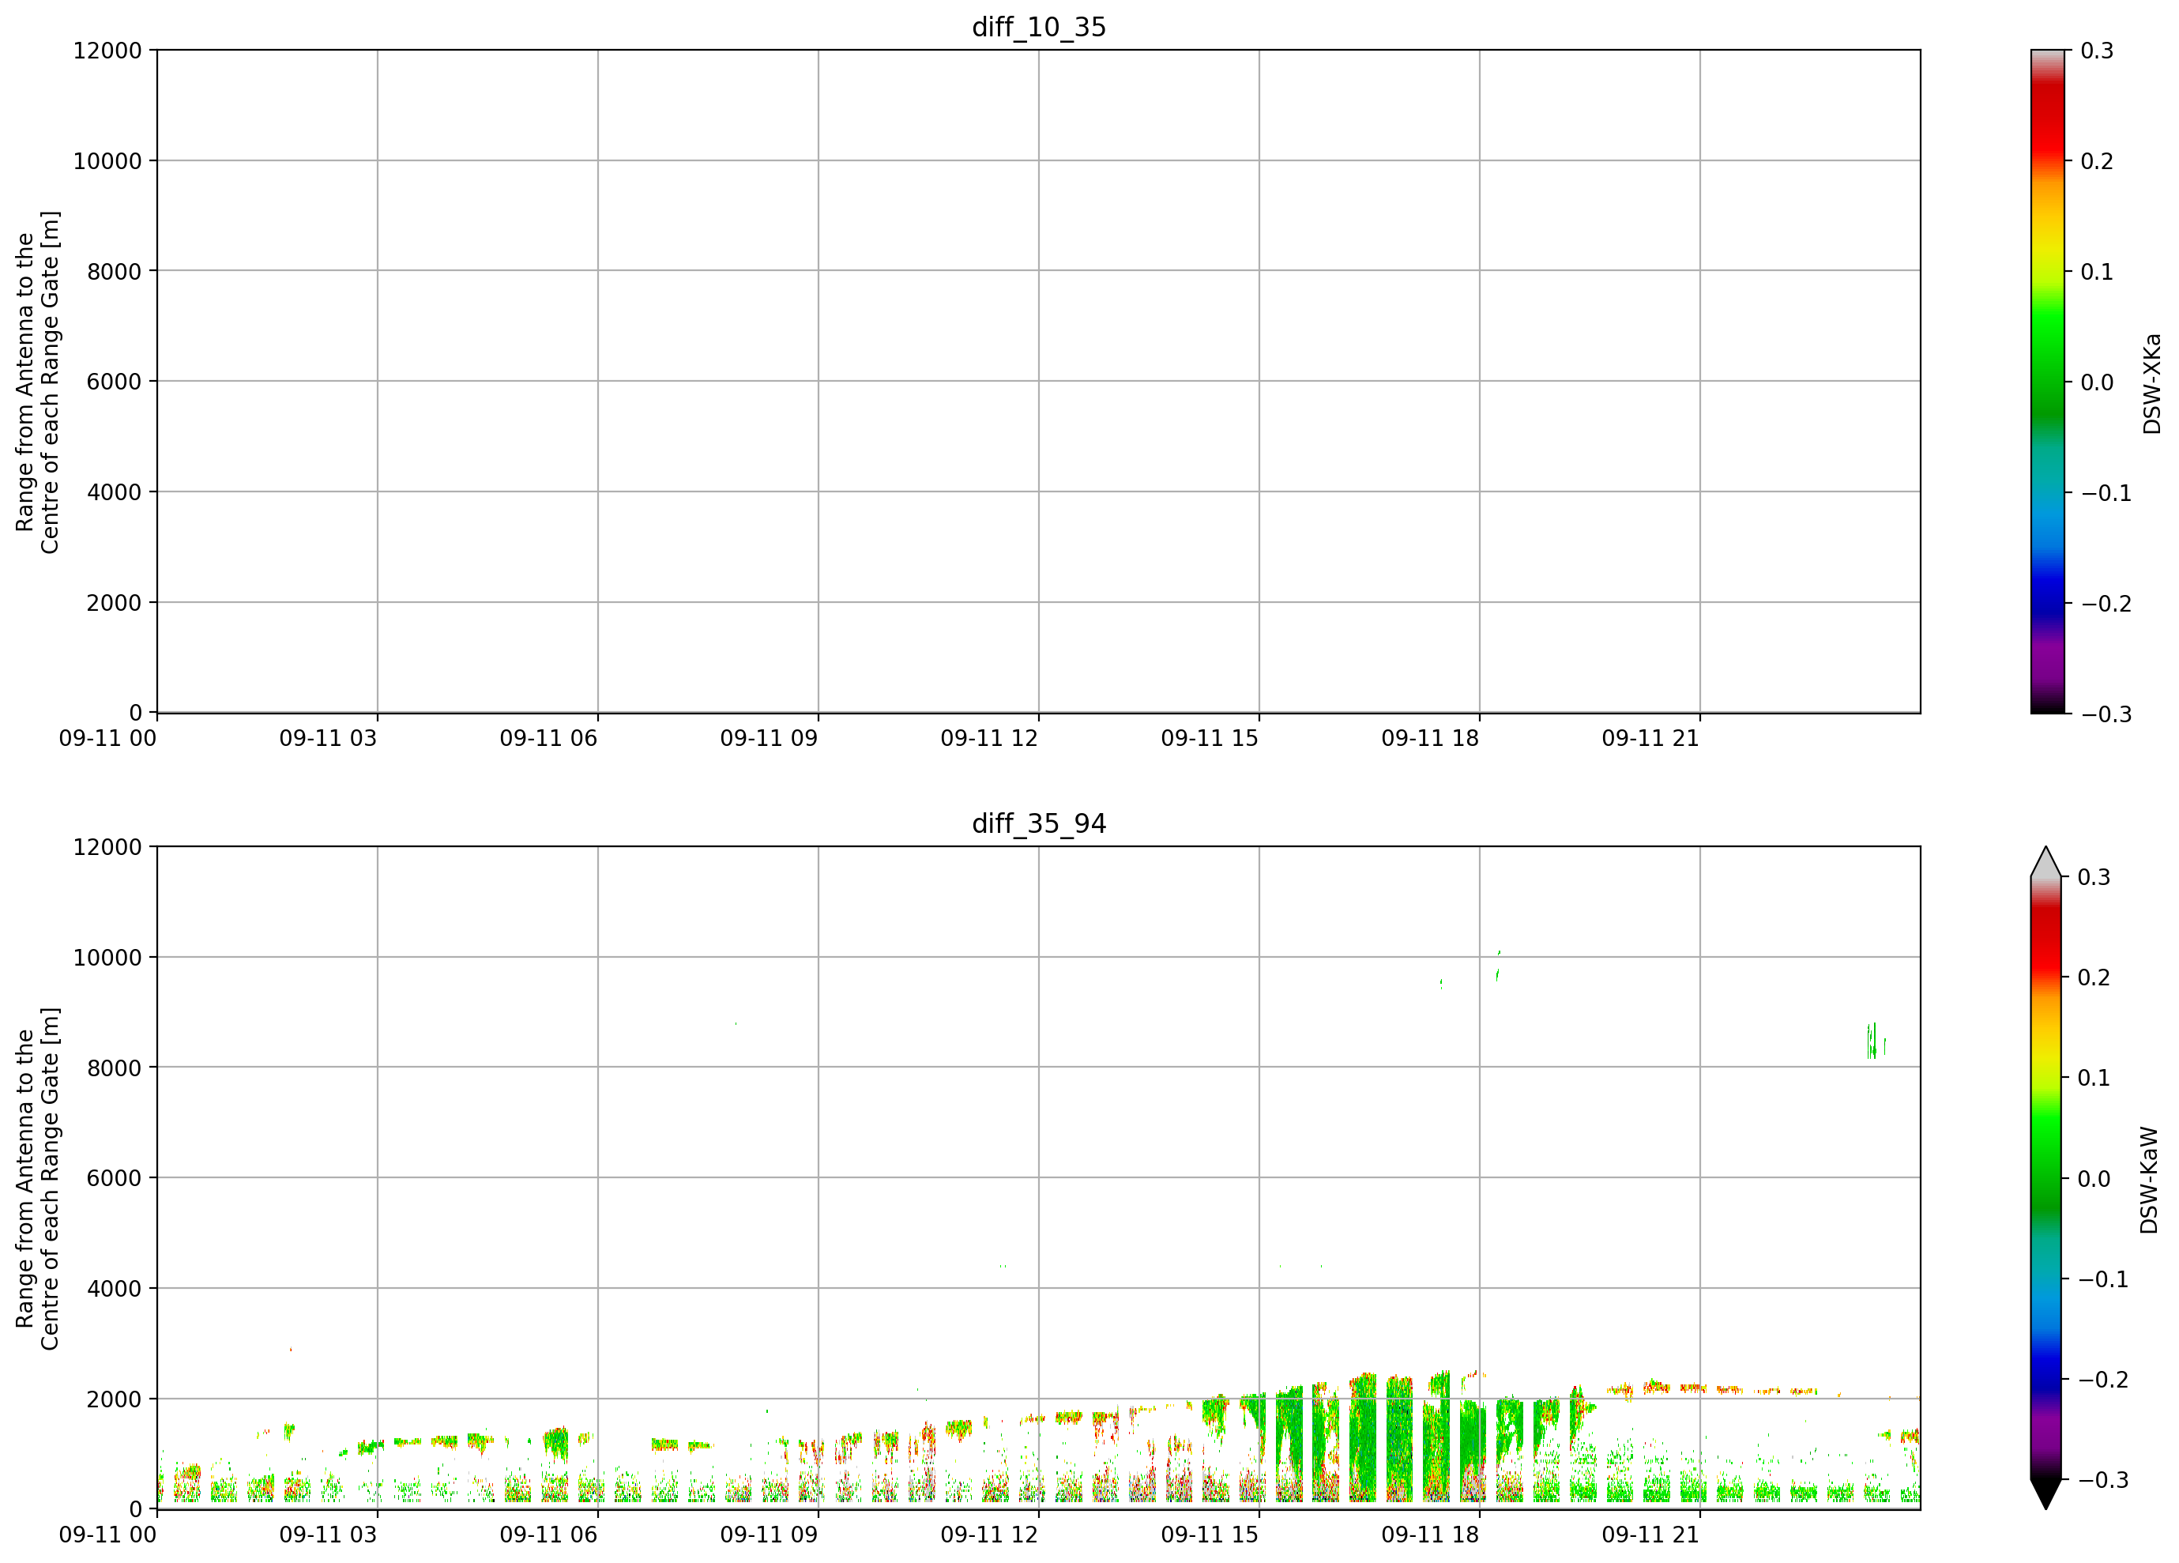This screenshot has height=1563, width=2179.
Task: Click '0.0' tick on DSW-XKa colorbar
Action: (2098, 382)
